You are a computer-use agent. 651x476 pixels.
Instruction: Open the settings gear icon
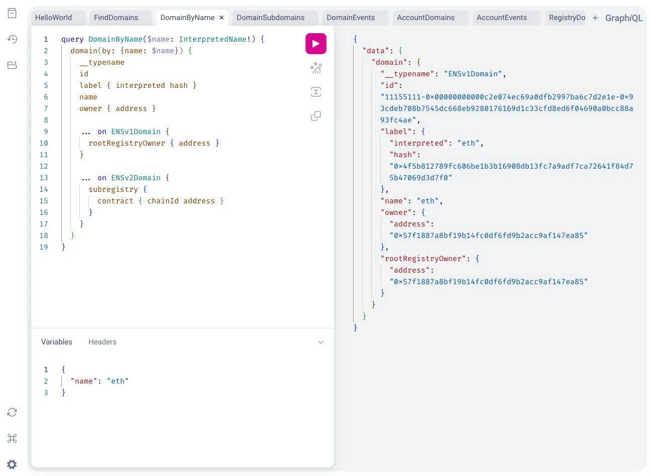tap(13, 464)
